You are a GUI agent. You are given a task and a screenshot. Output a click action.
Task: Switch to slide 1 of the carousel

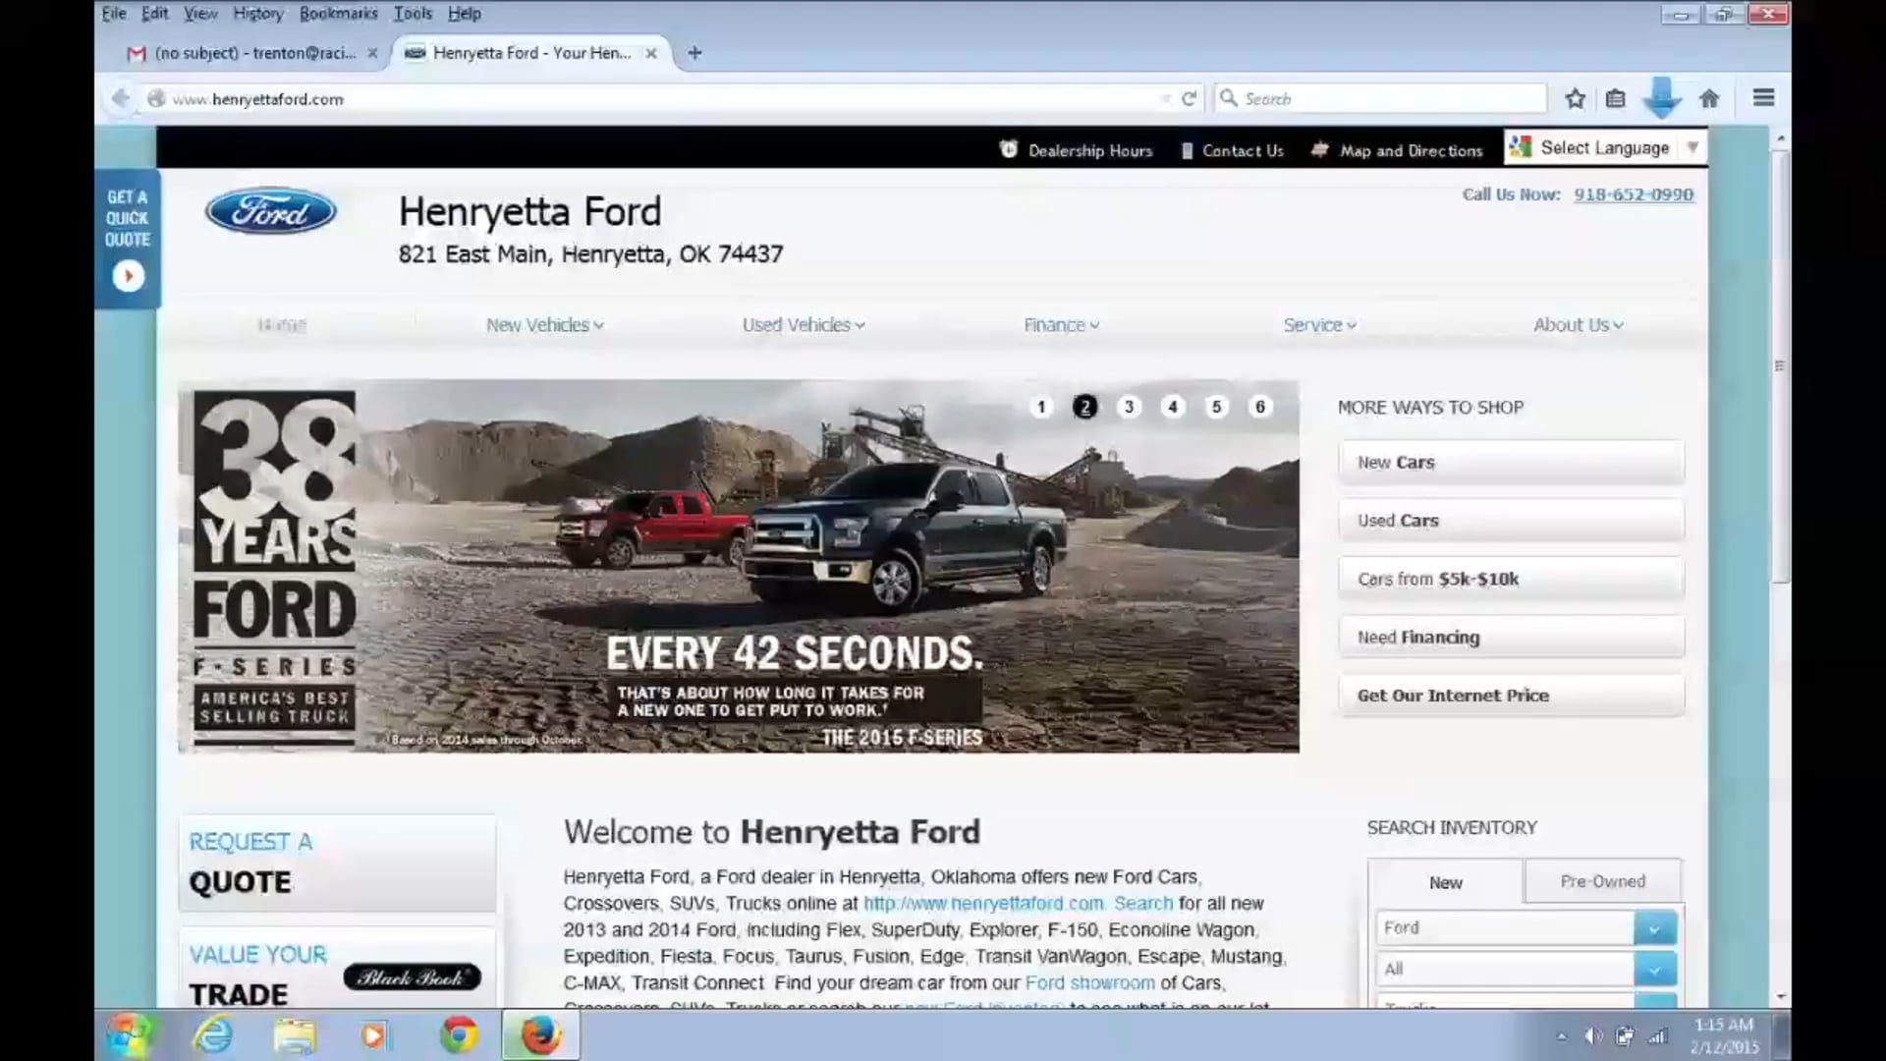(x=1041, y=407)
